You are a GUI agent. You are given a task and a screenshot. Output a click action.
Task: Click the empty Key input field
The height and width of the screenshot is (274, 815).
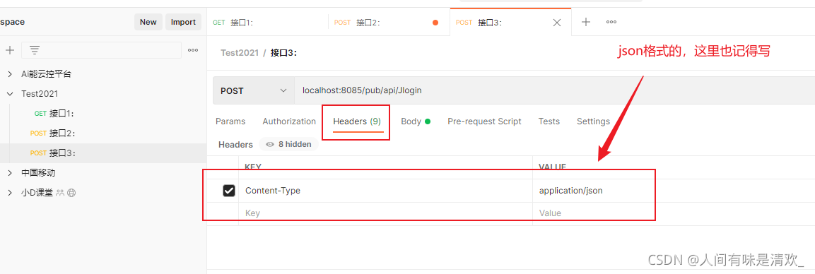[385, 213]
